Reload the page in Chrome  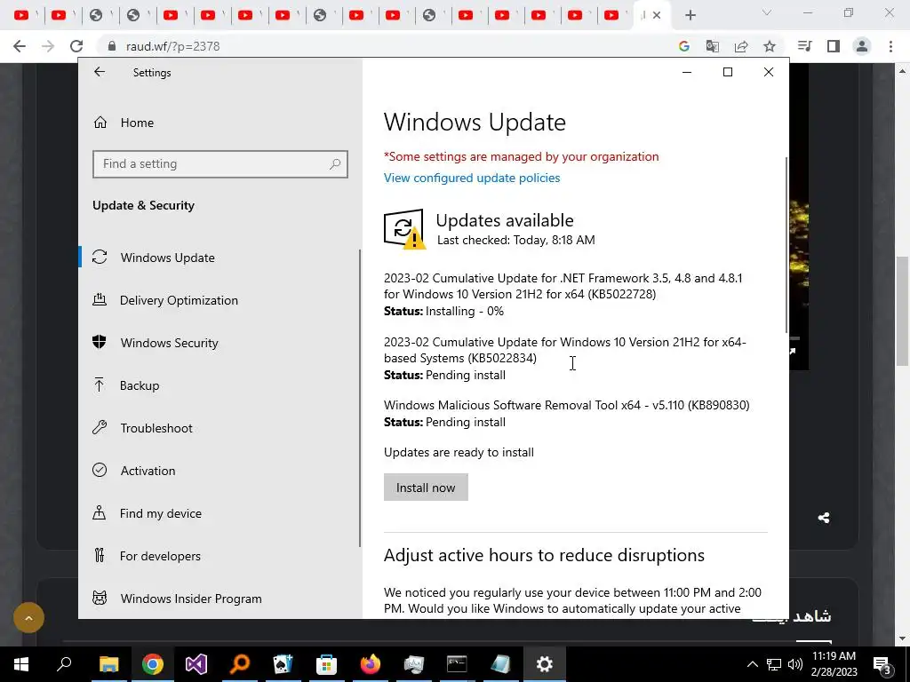(76, 46)
